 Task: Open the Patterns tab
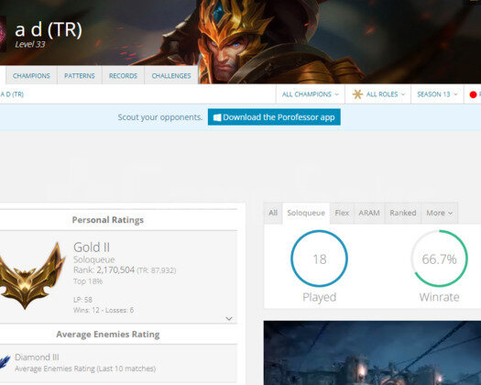(x=80, y=75)
